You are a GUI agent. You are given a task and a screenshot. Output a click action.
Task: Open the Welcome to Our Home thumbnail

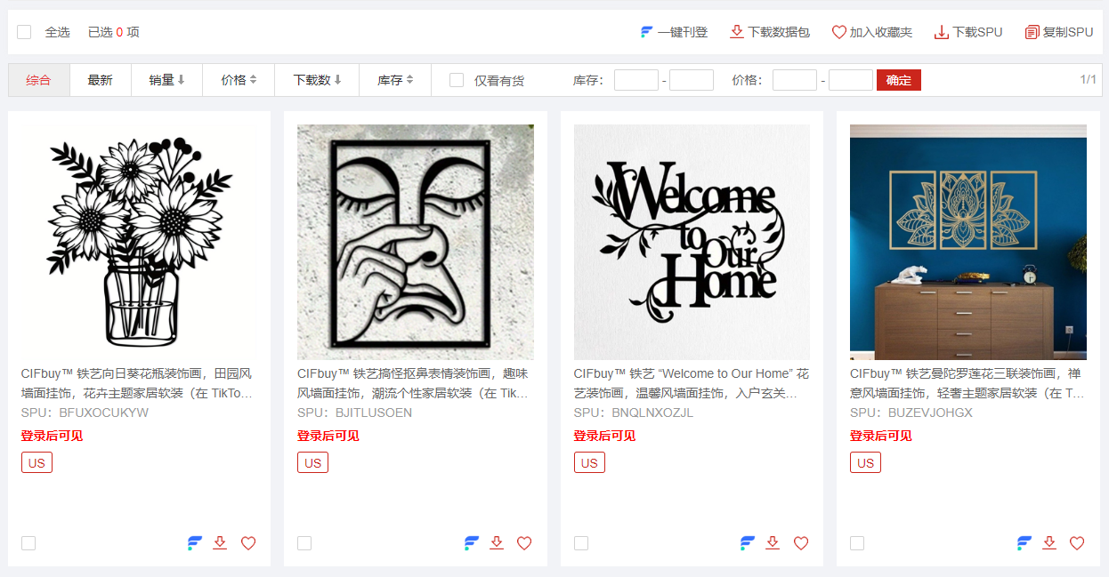pos(692,242)
